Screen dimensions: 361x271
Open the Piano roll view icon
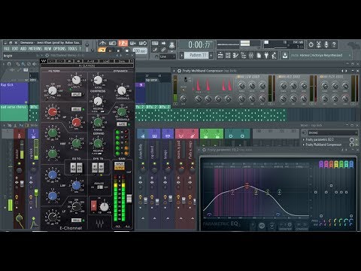(x=235, y=55)
